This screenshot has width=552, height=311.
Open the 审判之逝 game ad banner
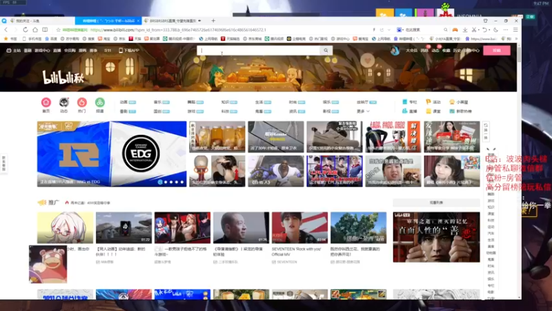[436, 237]
